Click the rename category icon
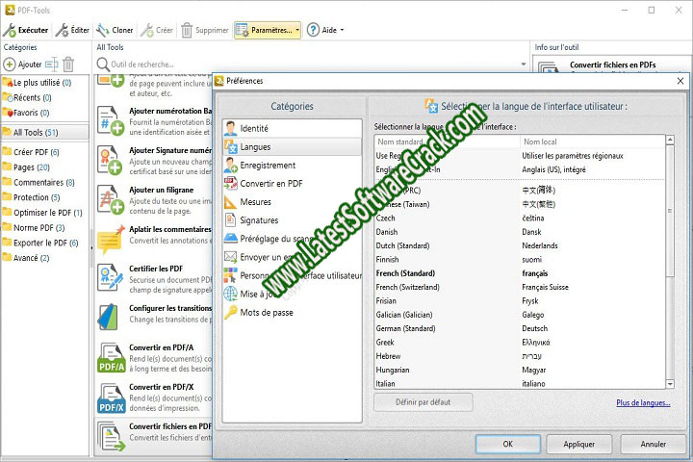This screenshot has width=693, height=462. tap(52, 64)
